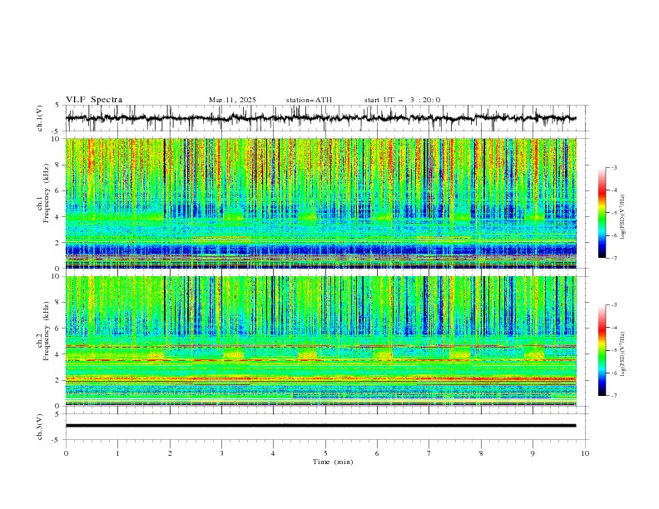Image resolution: width=659 pixels, height=509 pixels.
Task: Click the "8" tick on the time axis
Action: coord(481,453)
